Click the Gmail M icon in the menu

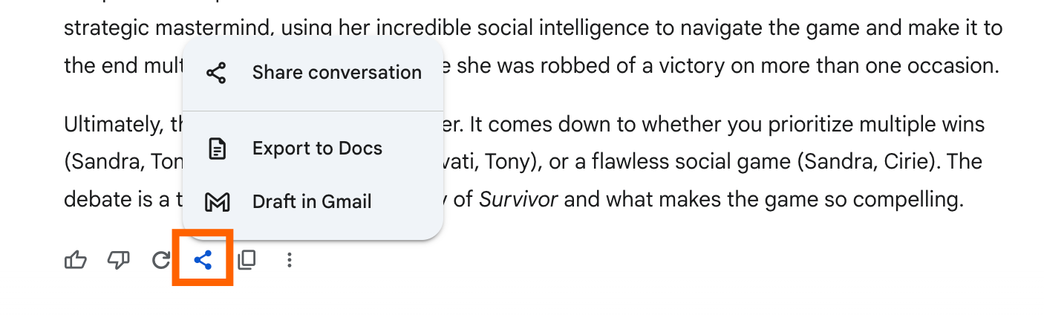click(x=217, y=202)
